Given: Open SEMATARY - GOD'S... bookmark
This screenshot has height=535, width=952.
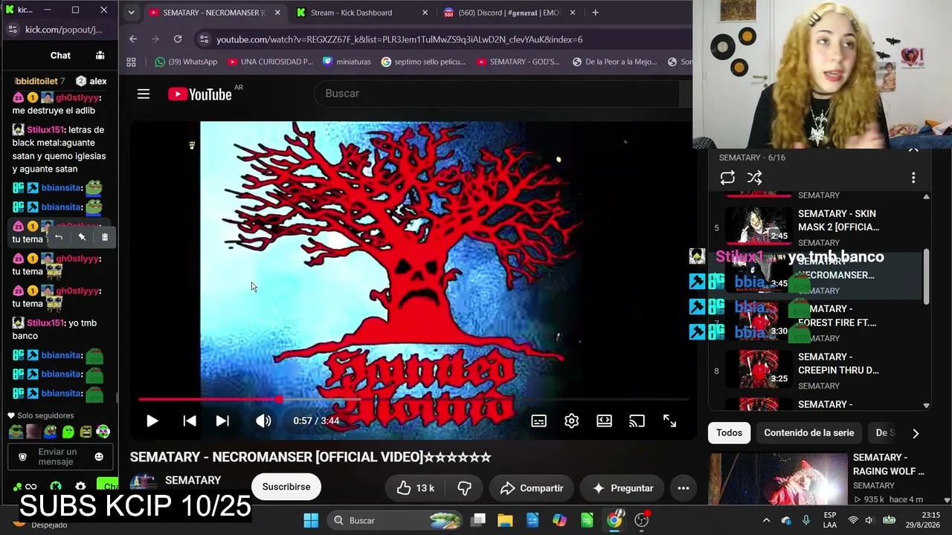Looking at the screenshot, I should tap(518, 62).
